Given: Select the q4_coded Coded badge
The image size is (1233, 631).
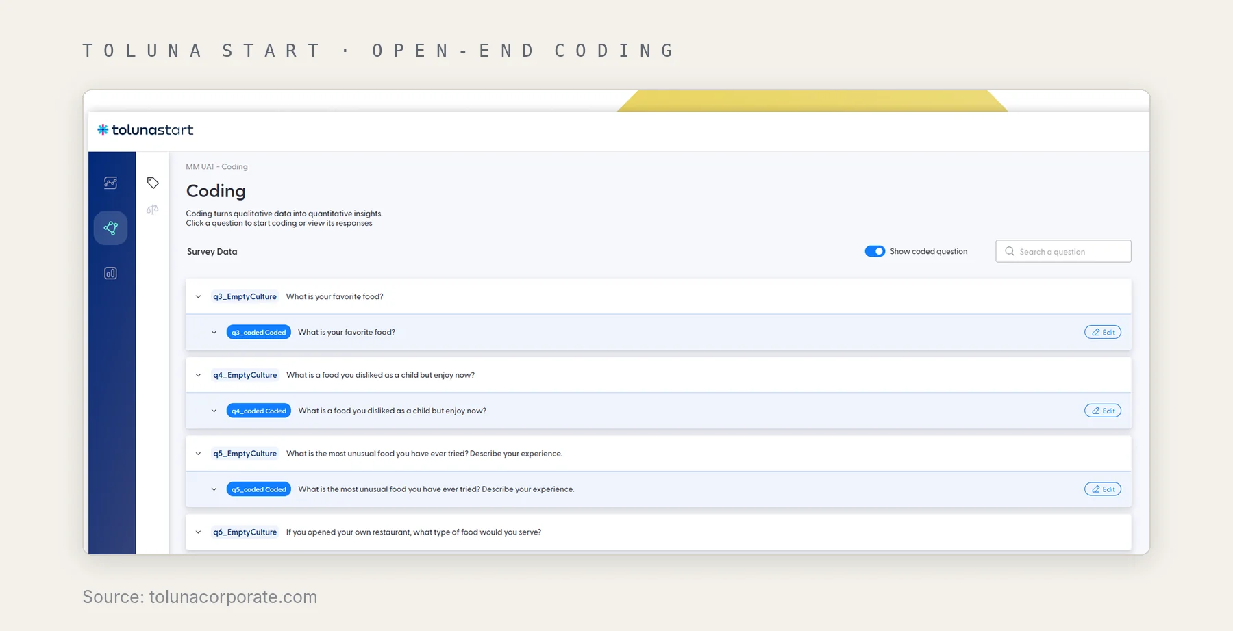Looking at the screenshot, I should pyautogui.click(x=259, y=411).
